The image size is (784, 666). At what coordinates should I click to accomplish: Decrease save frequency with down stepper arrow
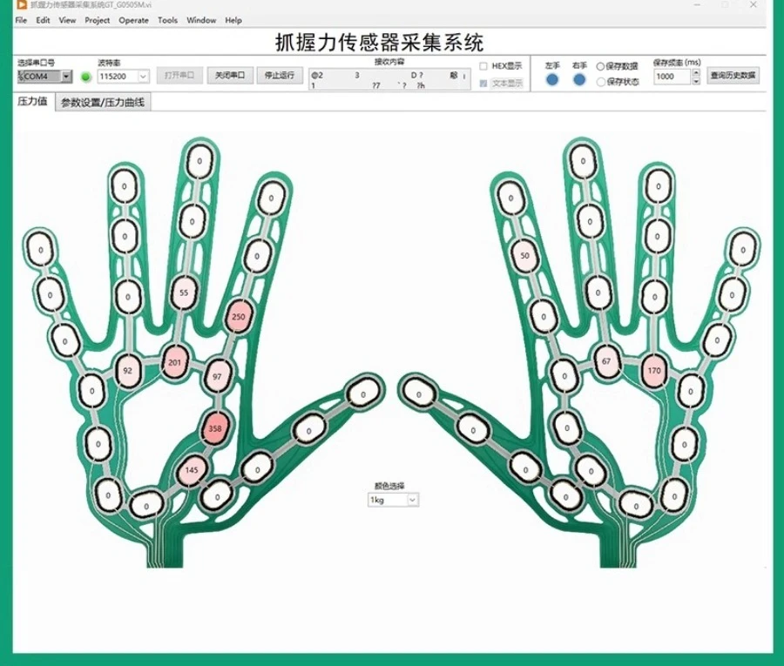coord(695,81)
